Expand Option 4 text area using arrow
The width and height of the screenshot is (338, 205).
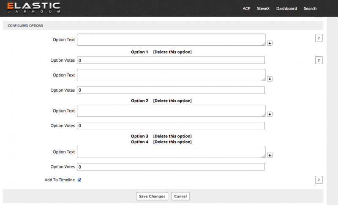point(270,155)
